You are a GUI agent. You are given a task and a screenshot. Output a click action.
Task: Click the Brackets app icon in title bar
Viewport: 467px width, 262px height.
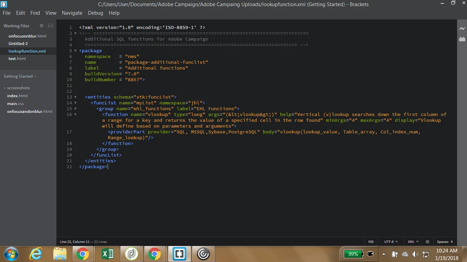tap(4, 4)
